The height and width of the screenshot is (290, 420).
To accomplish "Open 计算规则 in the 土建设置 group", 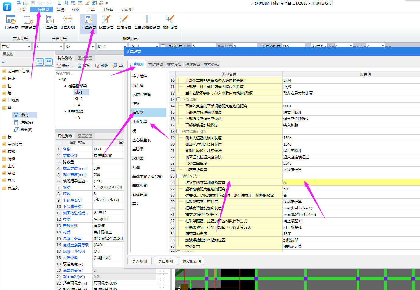I will (x=68, y=22).
